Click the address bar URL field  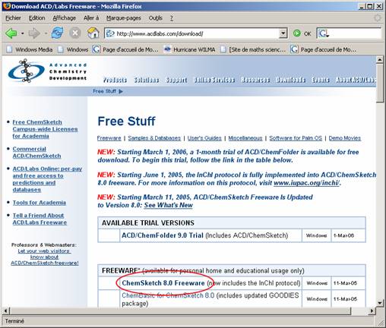click(x=196, y=33)
